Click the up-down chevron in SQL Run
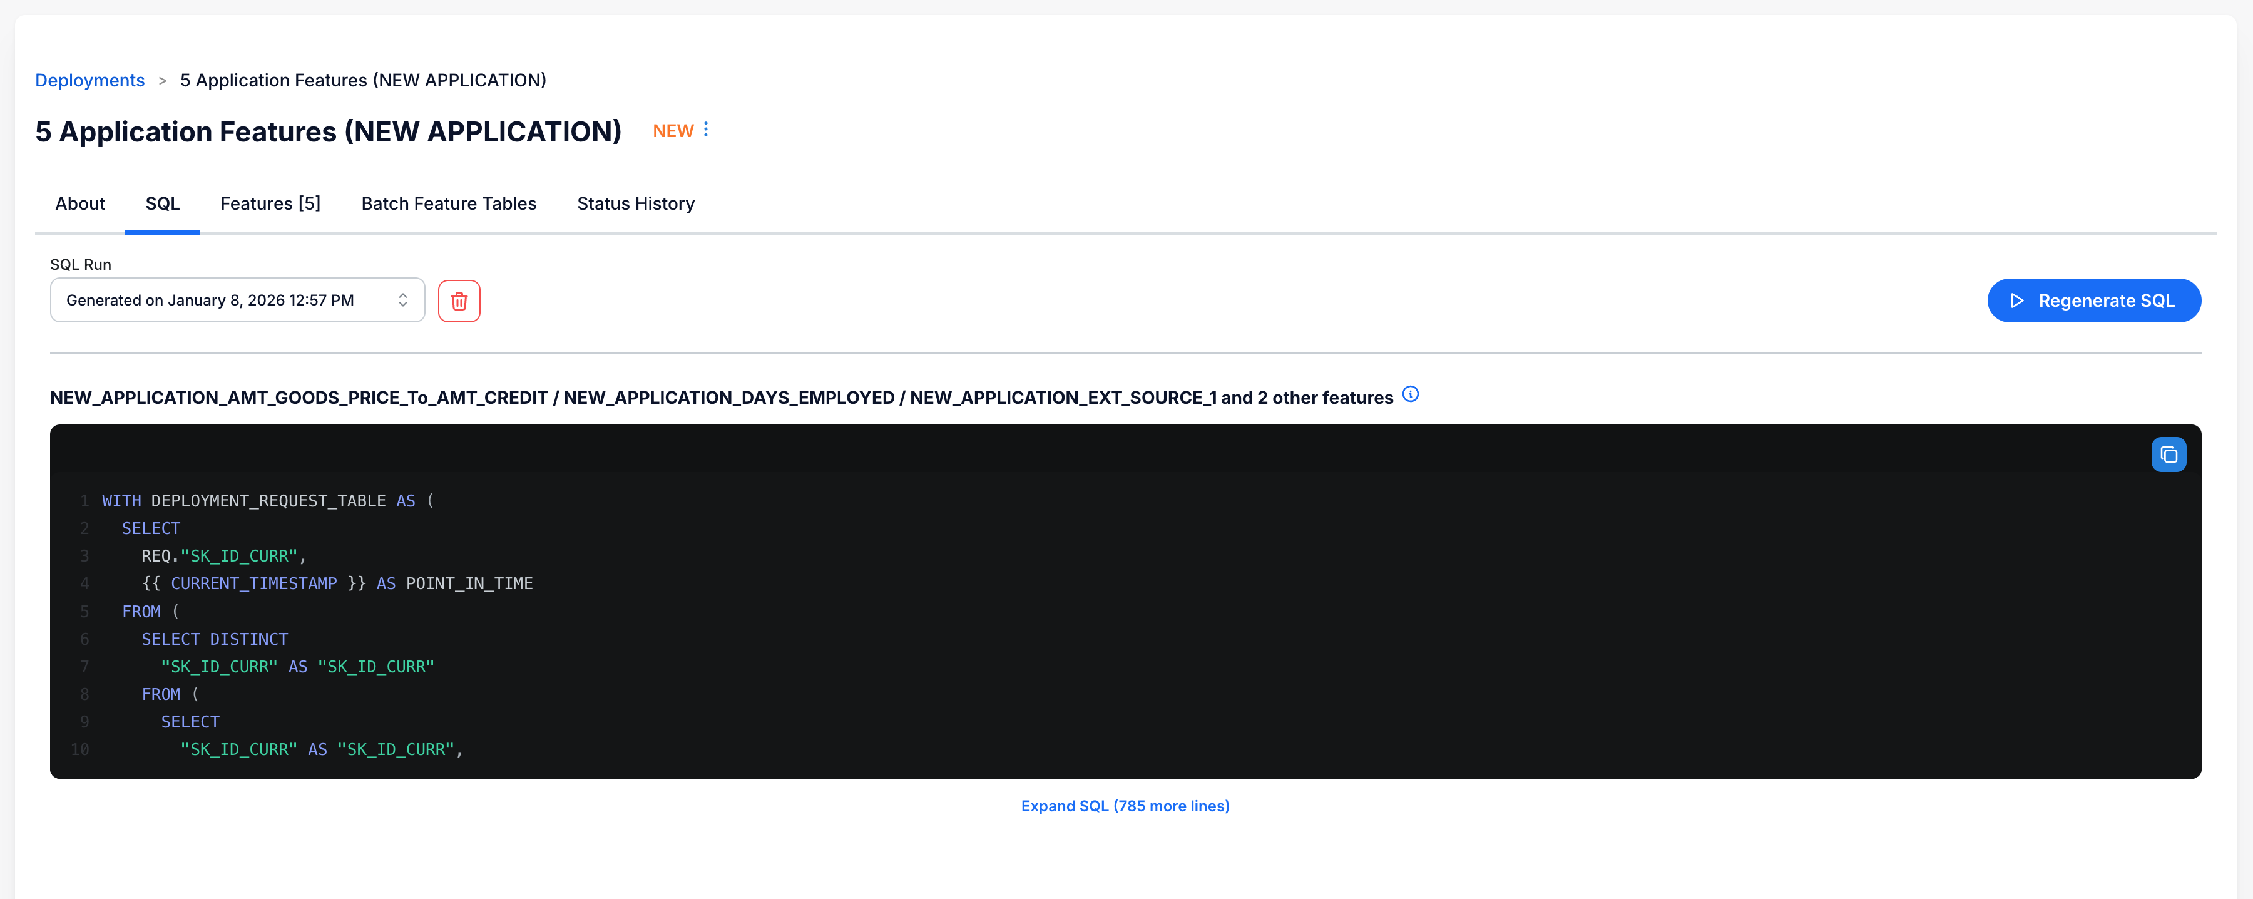 point(402,301)
